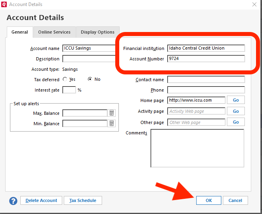Click the Other Web page field
Screen dimensions: 262x214
click(196, 122)
